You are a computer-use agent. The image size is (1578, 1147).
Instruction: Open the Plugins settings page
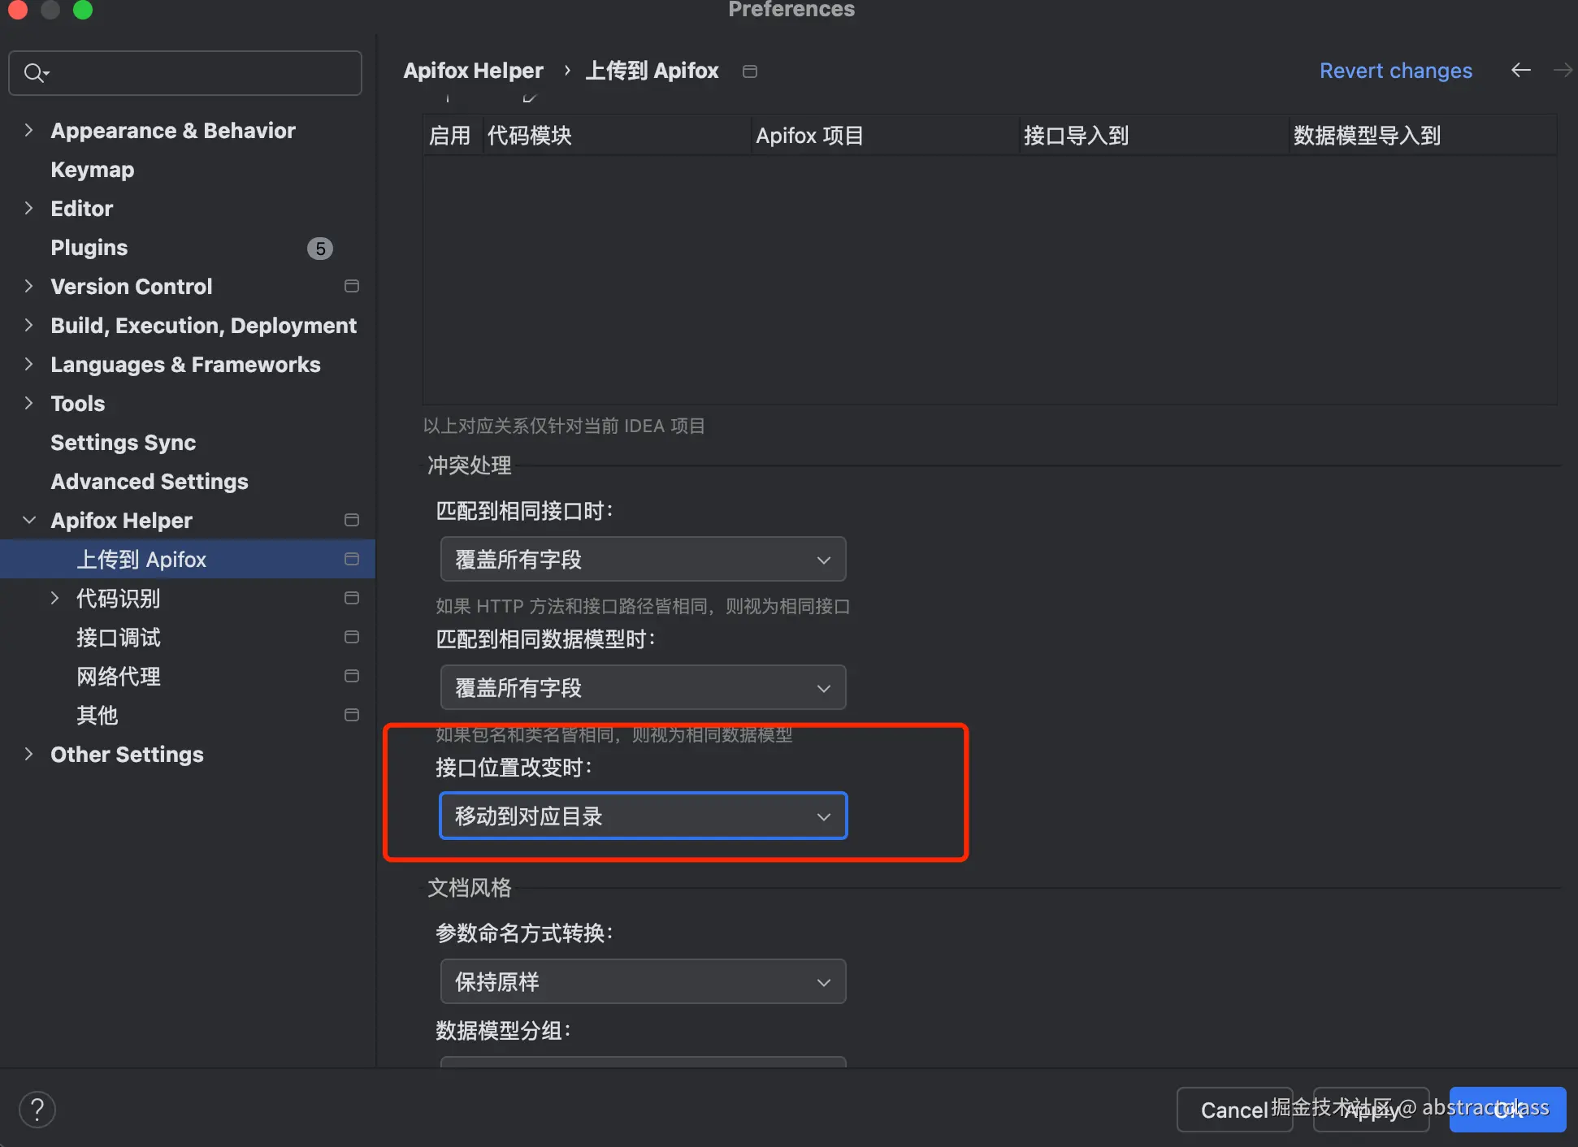tap(89, 248)
